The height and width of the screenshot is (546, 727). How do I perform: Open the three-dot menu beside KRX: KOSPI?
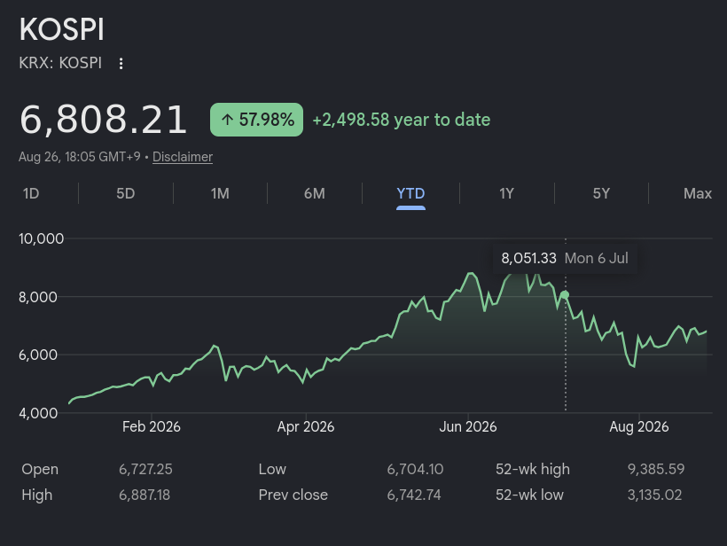pyautogui.click(x=121, y=64)
